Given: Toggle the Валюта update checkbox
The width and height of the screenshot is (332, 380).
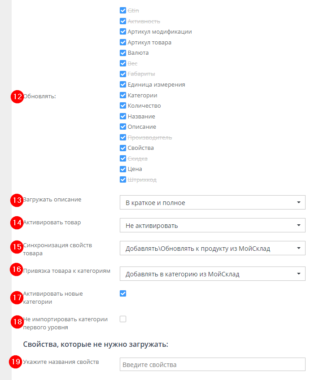Looking at the screenshot, I should (x=123, y=53).
